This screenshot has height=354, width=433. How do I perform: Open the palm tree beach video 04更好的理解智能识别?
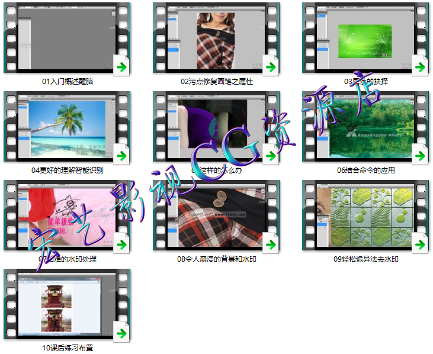click(x=67, y=127)
